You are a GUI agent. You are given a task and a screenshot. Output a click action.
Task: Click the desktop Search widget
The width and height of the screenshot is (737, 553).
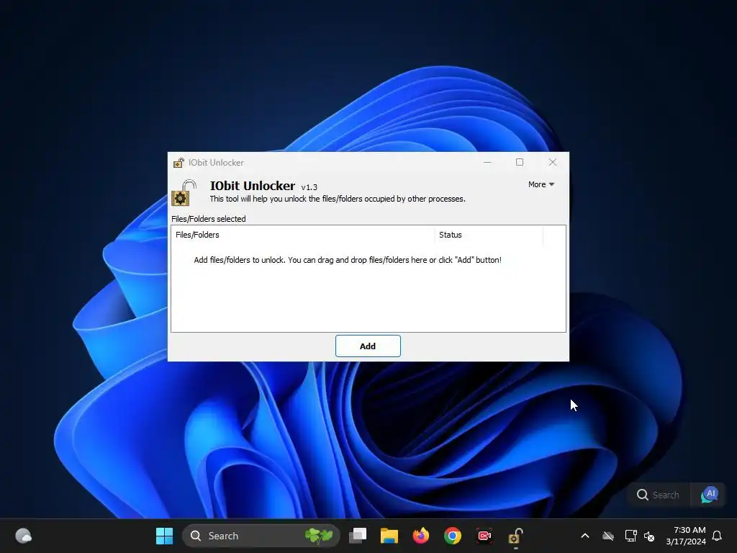tap(658, 495)
